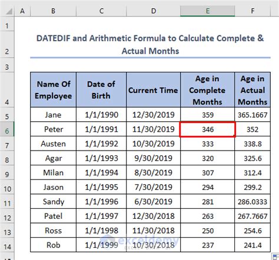This screenshot has height=260, width=279.
Task: Select complete months value 281
Action: (207, 202)
